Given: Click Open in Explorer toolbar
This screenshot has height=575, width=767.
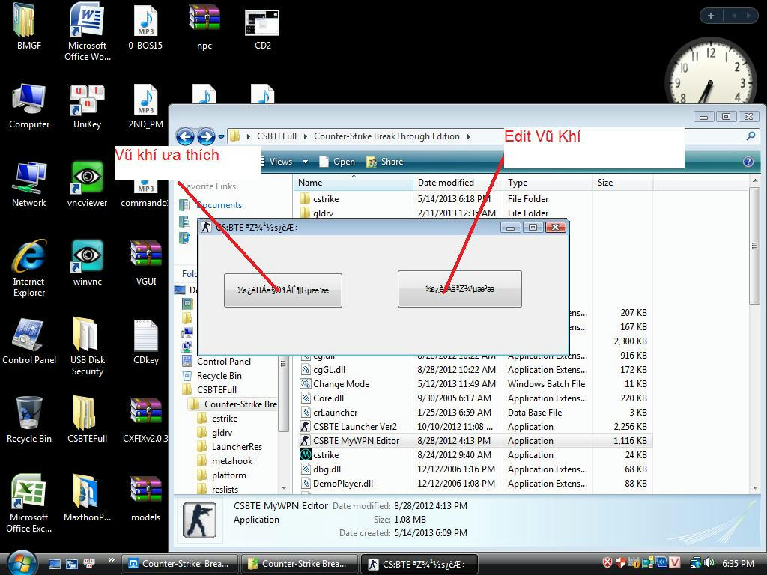Looking at the screenshot, I should coord(337,162).
